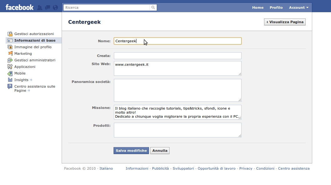Open Privacy footer link

(246, 168)
